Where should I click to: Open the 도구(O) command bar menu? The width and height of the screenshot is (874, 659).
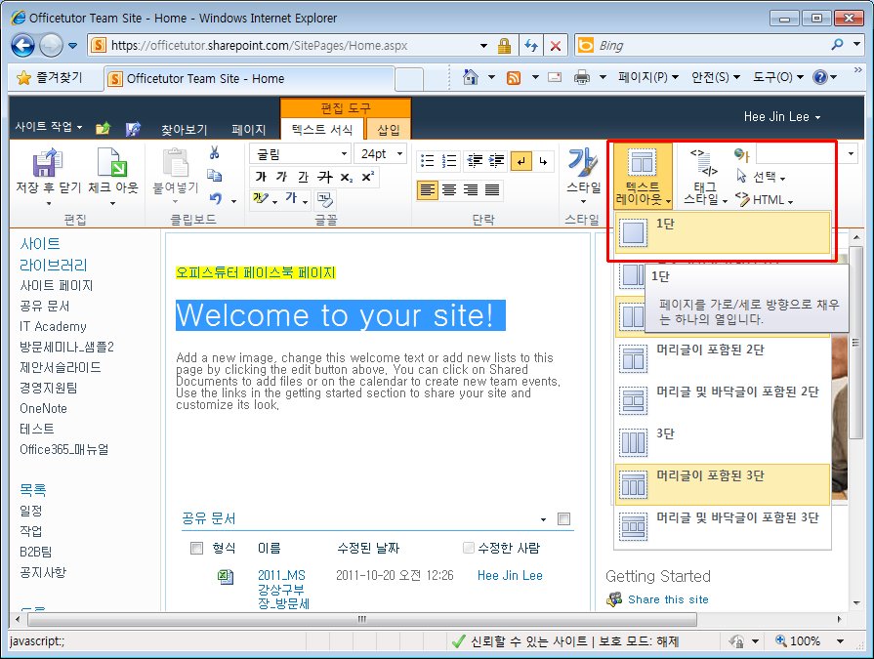[x=778, y=77]
